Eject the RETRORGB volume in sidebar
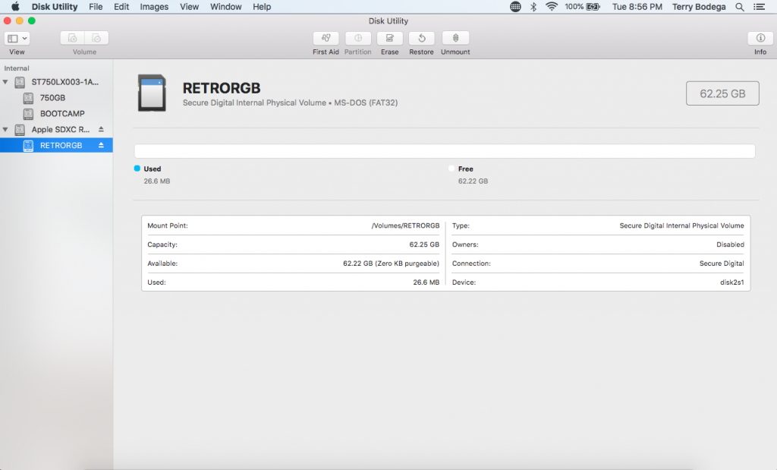This screenshot has width=777, height=470. click(x=101, y=146)
